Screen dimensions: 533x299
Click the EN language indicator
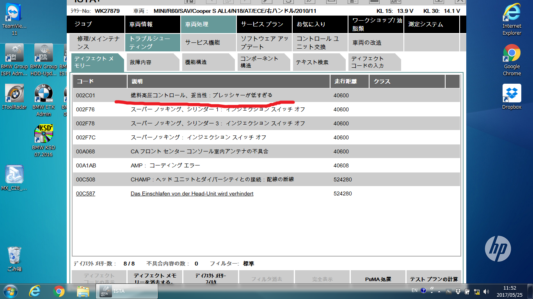tap(414, 290)
